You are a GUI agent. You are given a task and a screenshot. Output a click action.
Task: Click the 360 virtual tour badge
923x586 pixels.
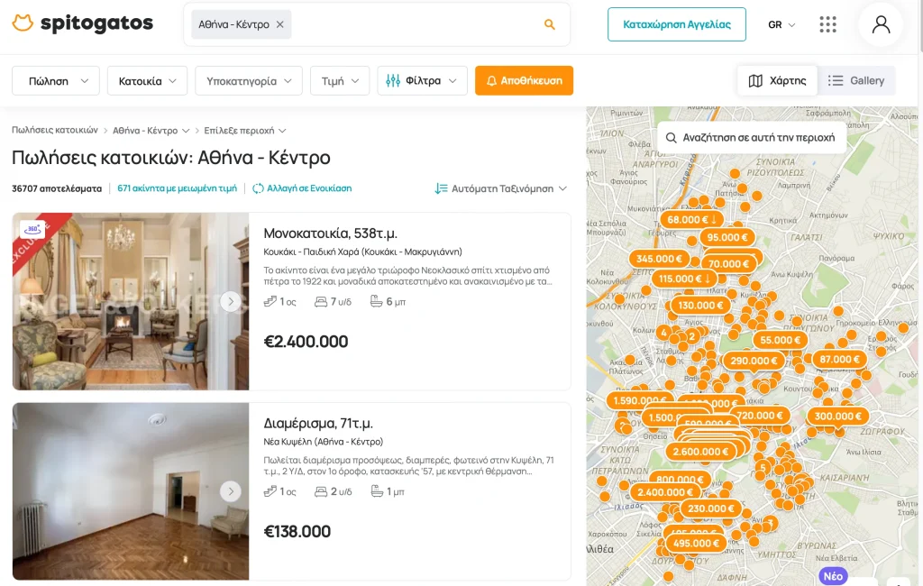click(32, 229)
